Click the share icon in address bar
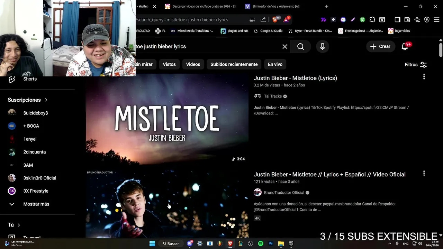The image size is (443, 249). point(263,20)
